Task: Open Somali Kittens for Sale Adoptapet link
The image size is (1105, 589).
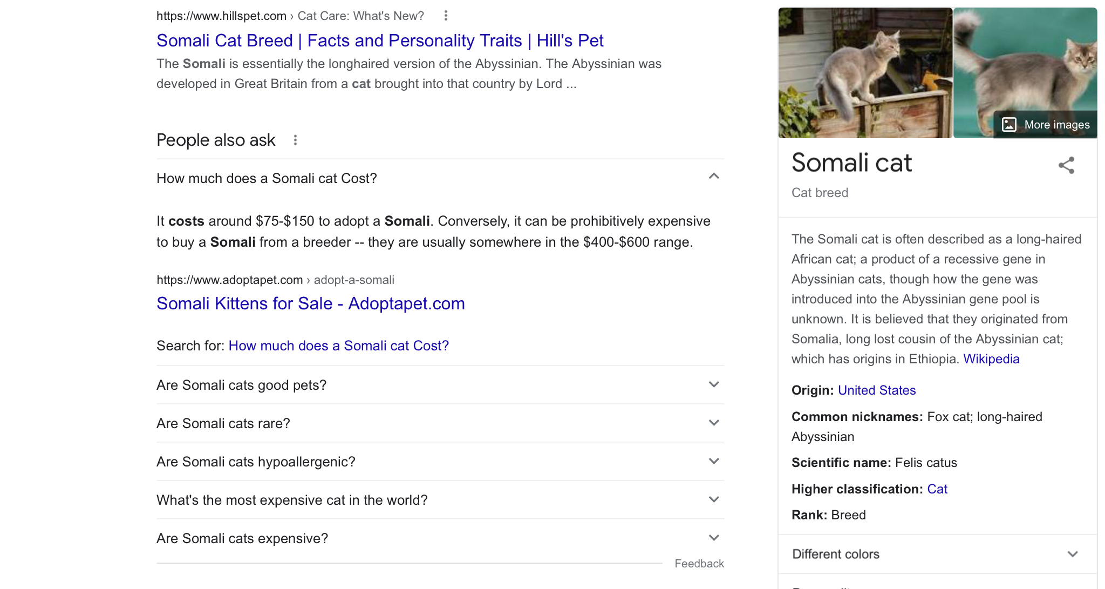Action: (310, 303)
